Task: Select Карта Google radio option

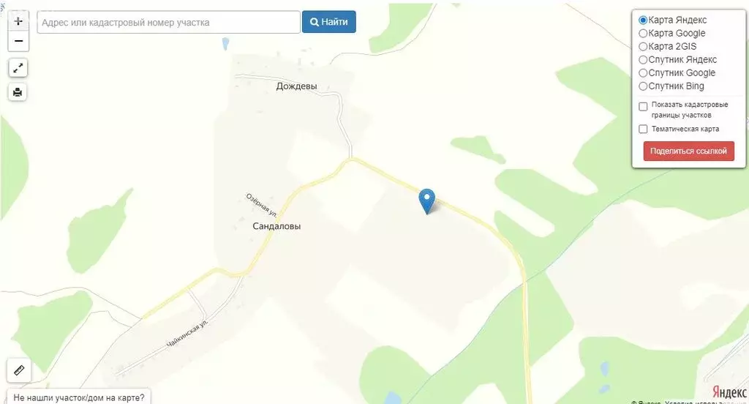Action: (x=643, y=34)
